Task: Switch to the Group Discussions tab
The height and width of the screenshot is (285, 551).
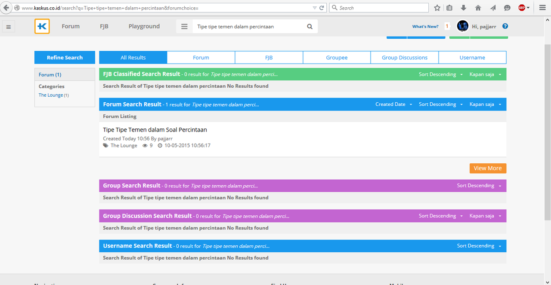Action: (405, 58)
